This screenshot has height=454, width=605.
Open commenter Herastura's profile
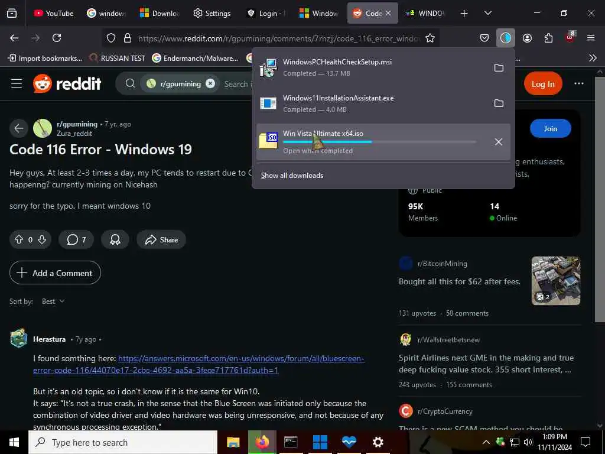coord(50,339)
